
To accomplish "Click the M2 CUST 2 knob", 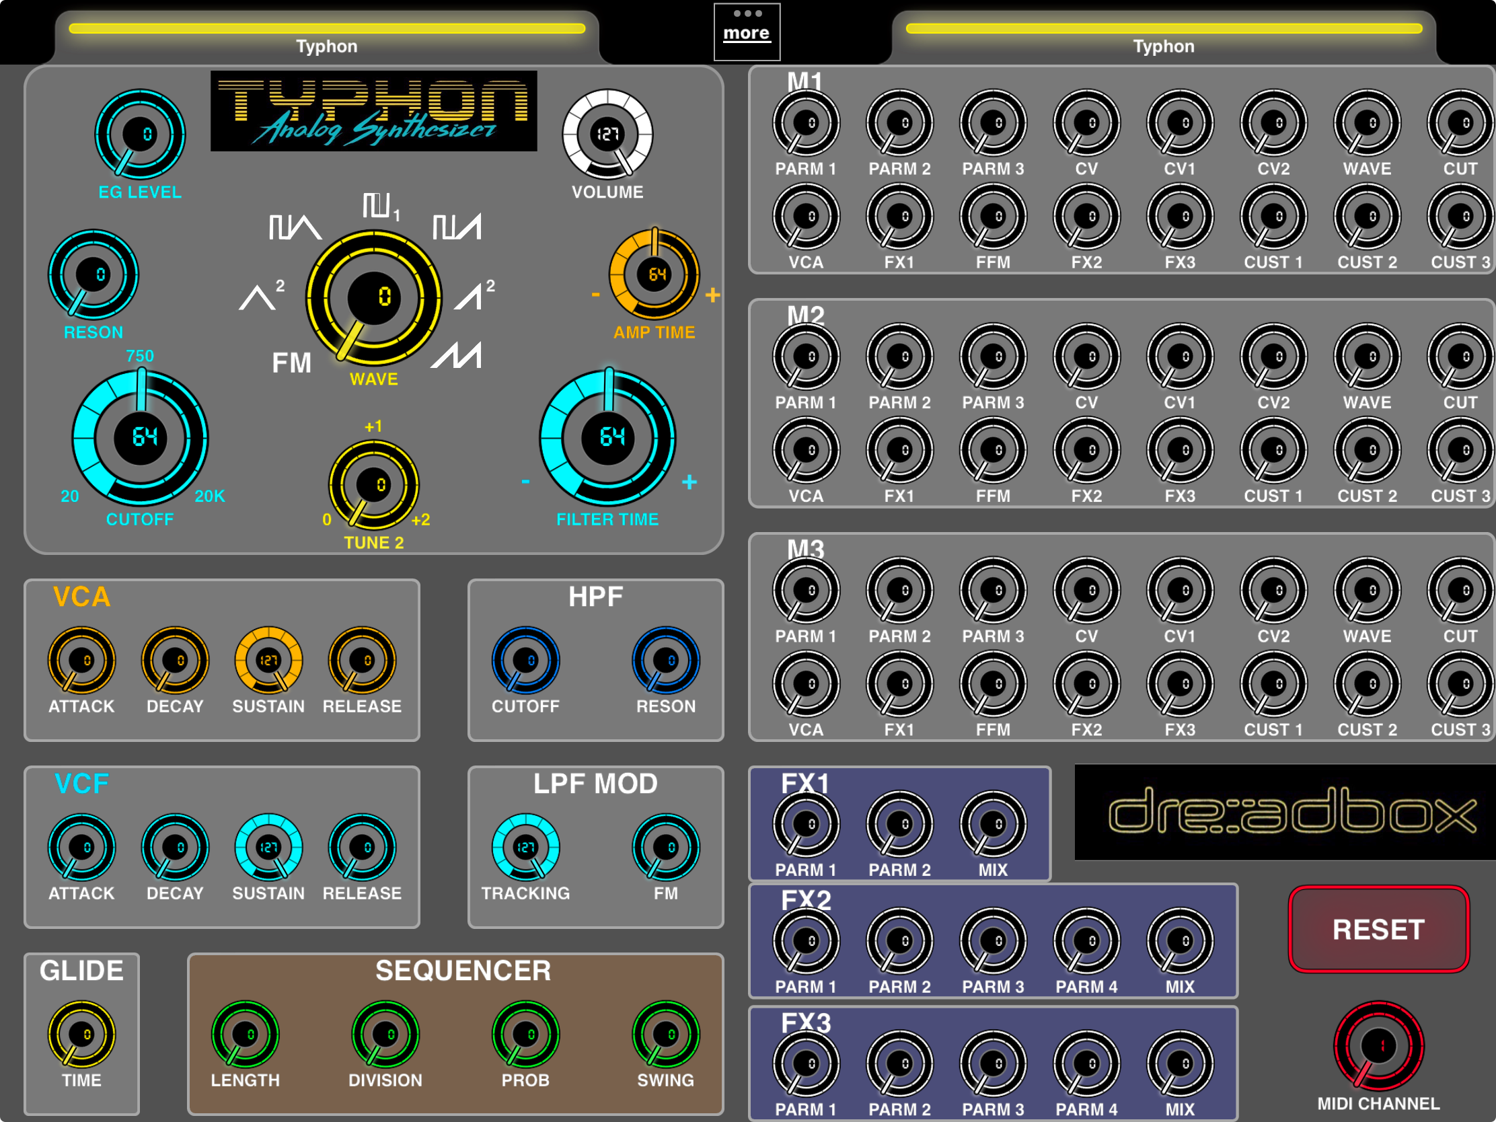I will coord(1367,450).
